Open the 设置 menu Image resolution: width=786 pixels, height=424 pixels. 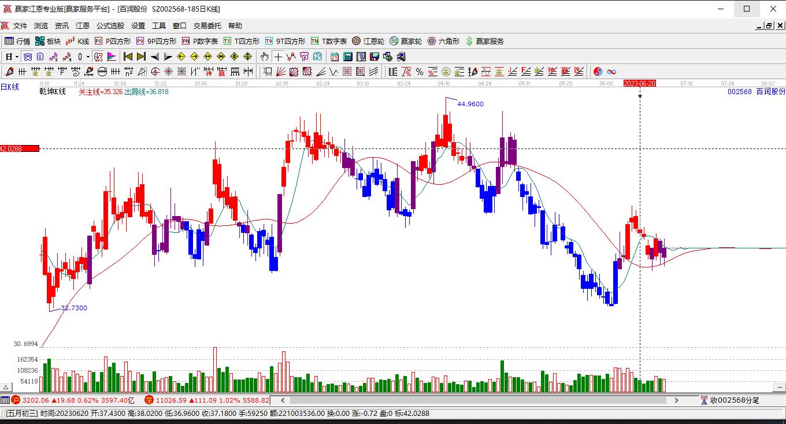tap(138, 25)
